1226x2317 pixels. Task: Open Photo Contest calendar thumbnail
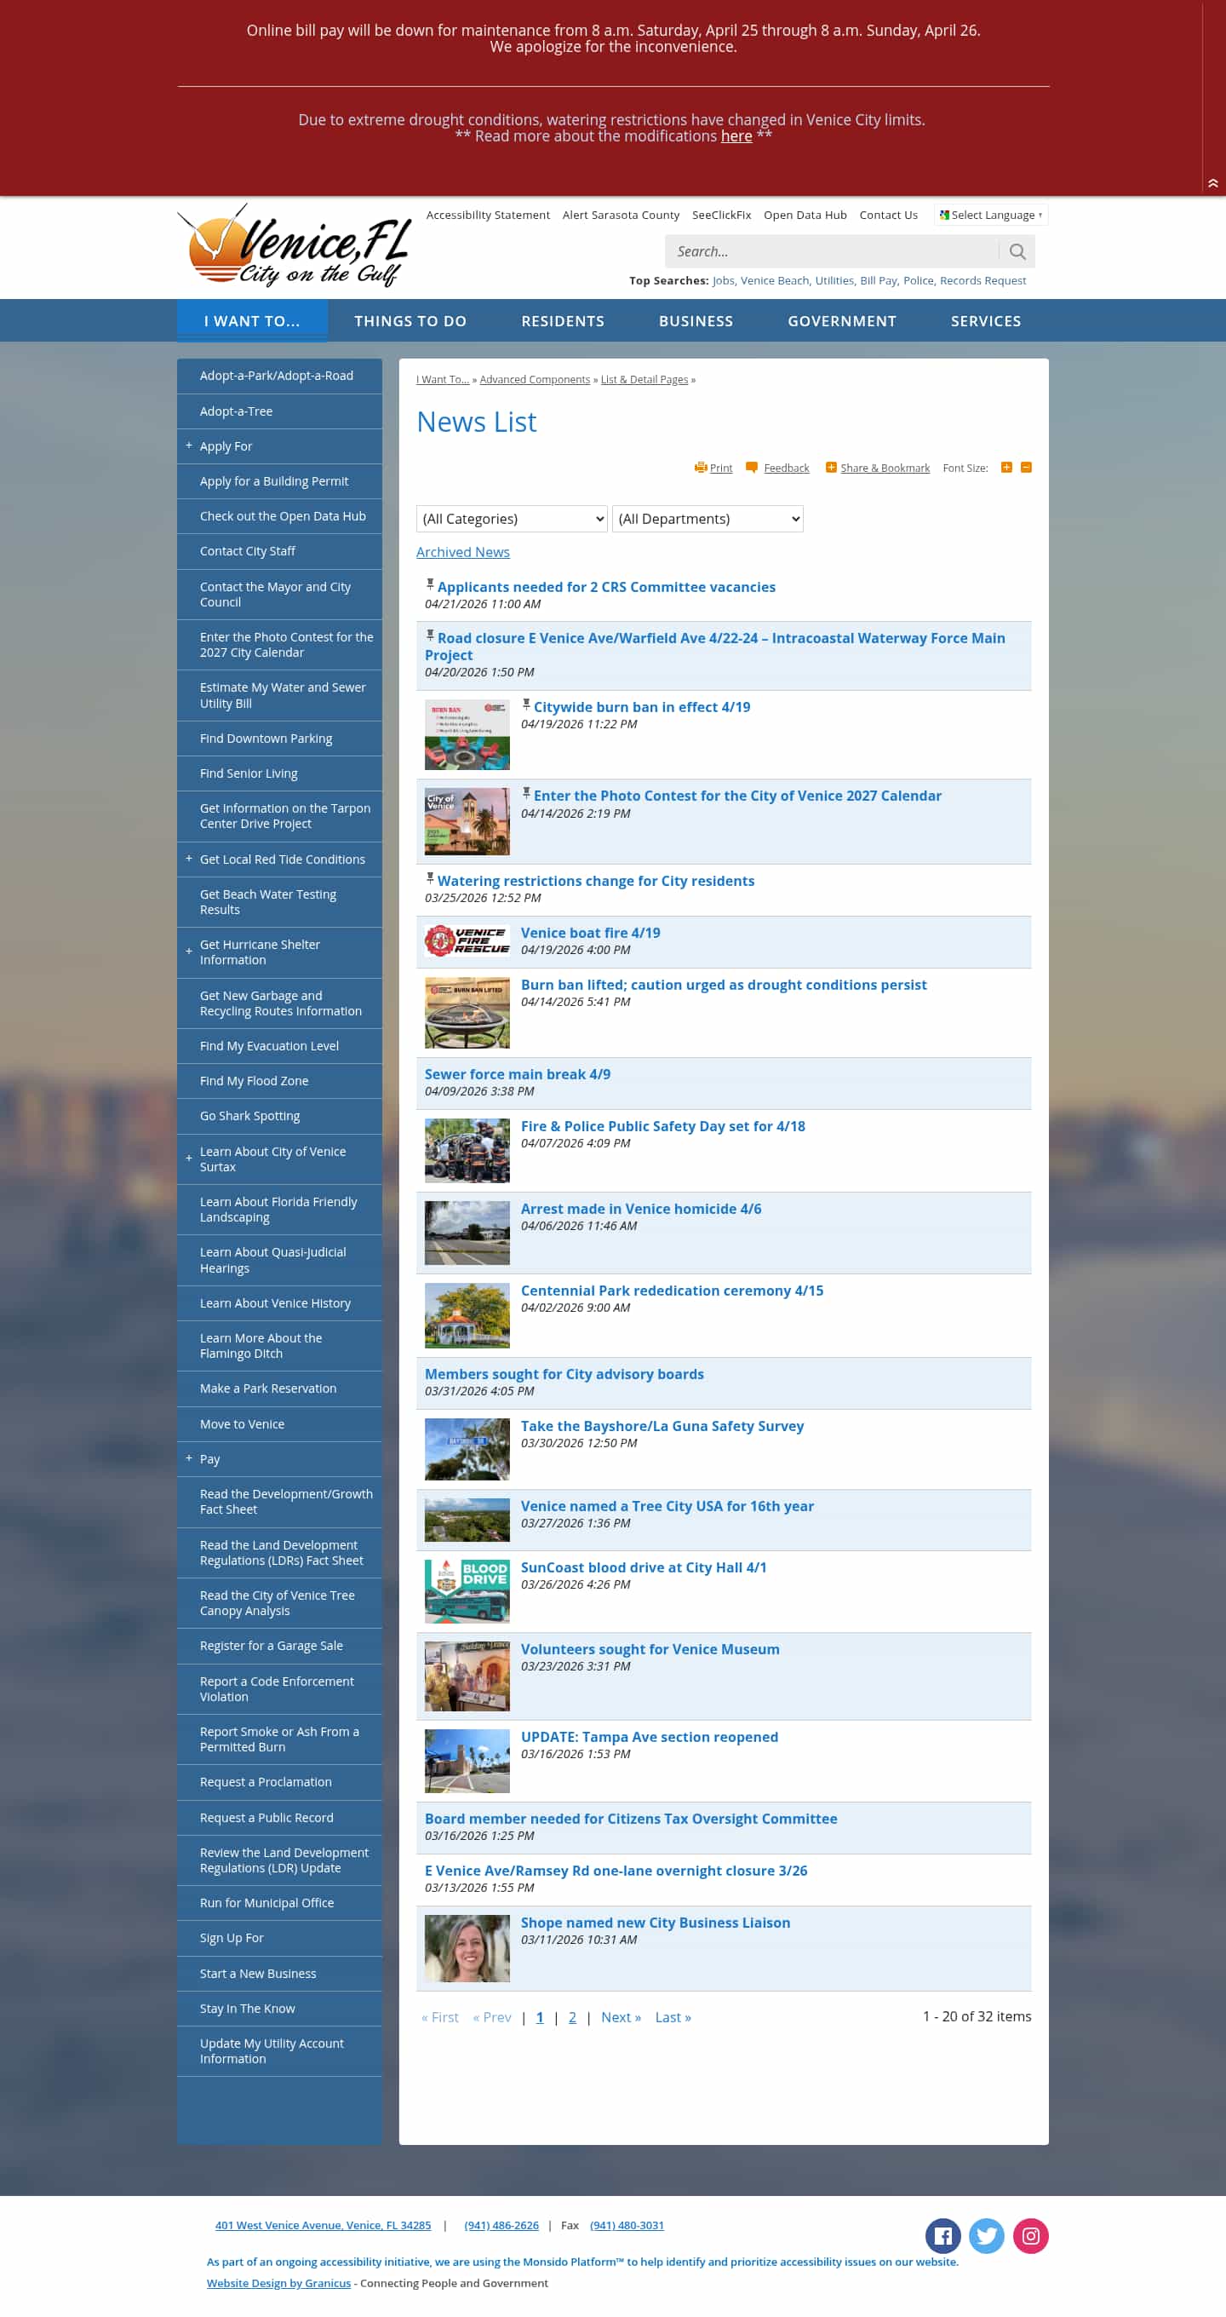click(x=467, y=821)
